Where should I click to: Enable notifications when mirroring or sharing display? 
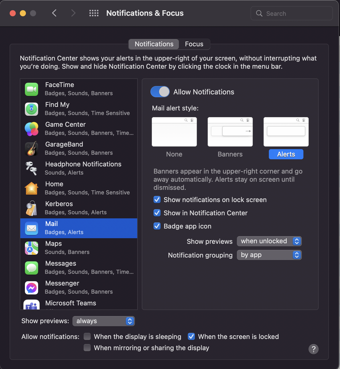(x=87, y=348)
